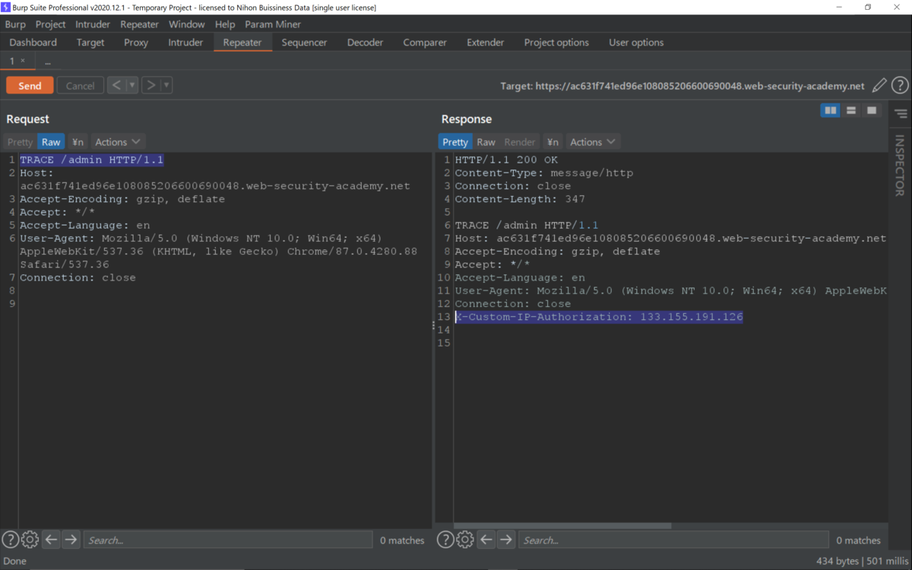Image resolution: width=912 pixels, height=570 pixels.
Task: Expand the Inspector side panel
Action: [x=900, y=166]
